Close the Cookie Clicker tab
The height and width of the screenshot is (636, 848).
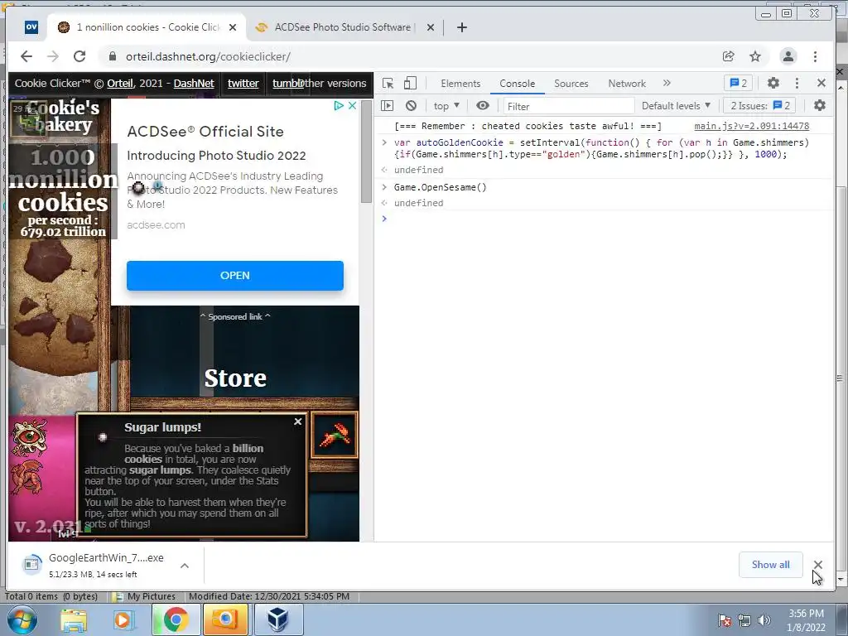[x=233, y=27]
